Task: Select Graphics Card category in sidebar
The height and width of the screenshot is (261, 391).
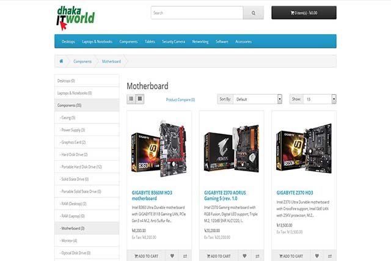Action: coord(73,142)
